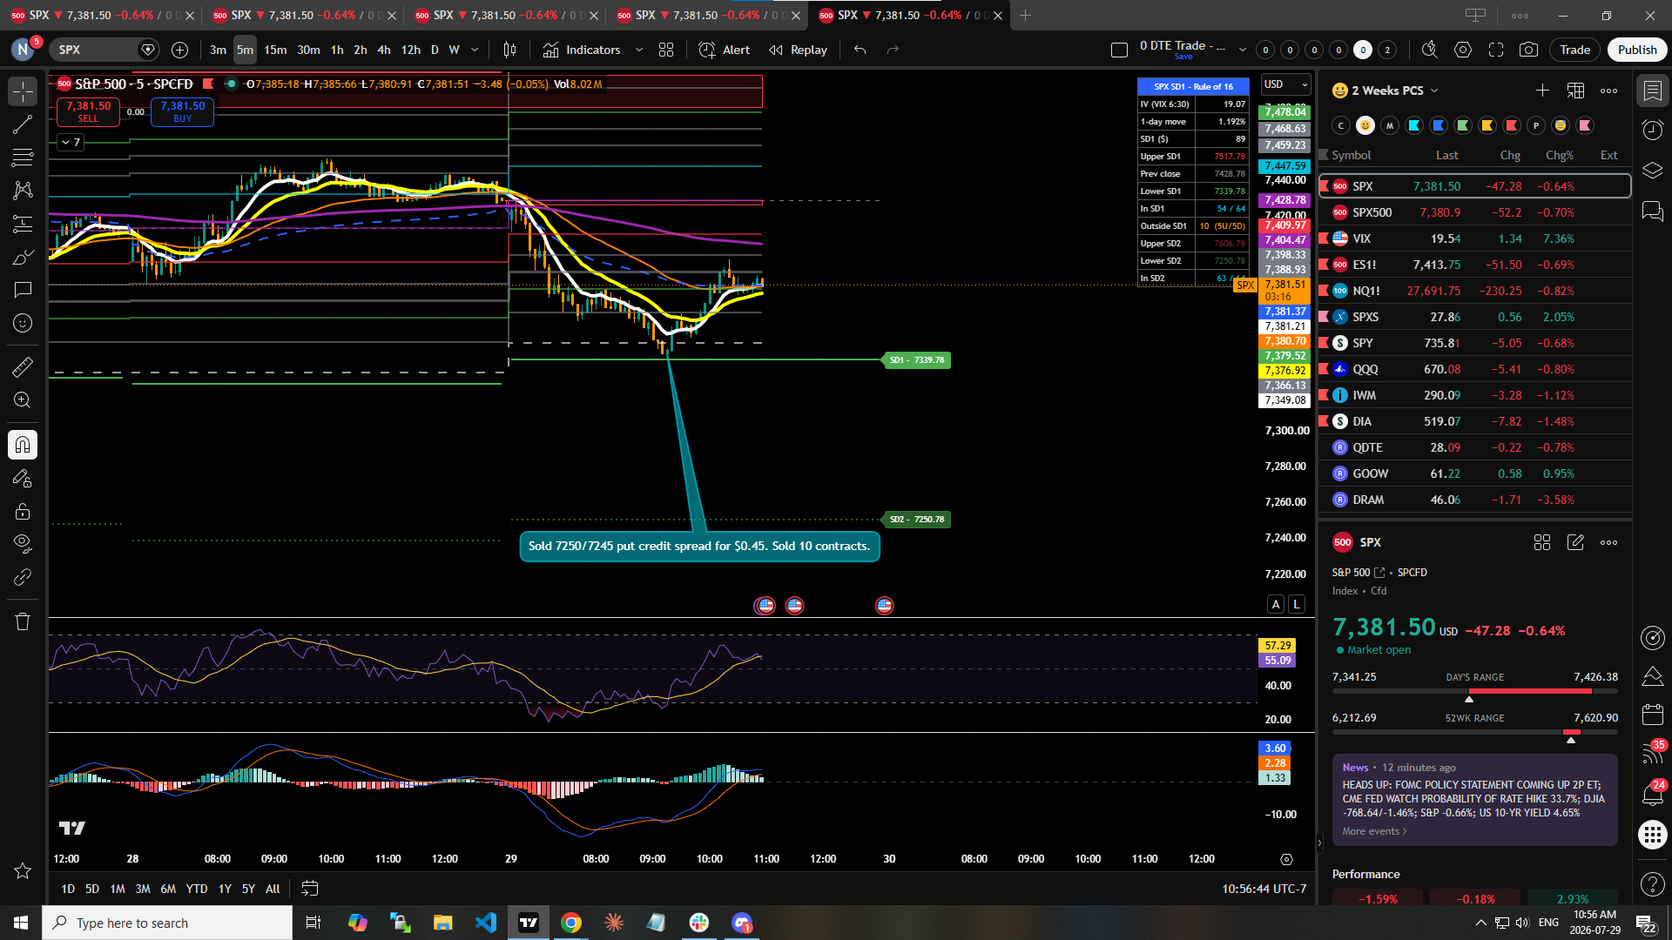Screen dimensions: 1672x940
Task: Toggle auto scale button A
Action: (1276, 604)
